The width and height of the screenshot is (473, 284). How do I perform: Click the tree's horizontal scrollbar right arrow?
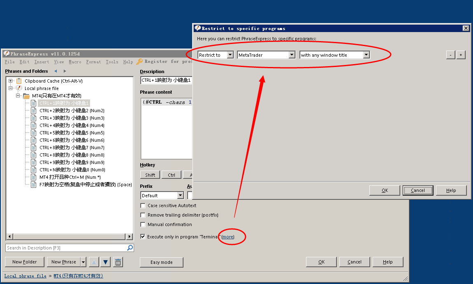coord(130,237)
